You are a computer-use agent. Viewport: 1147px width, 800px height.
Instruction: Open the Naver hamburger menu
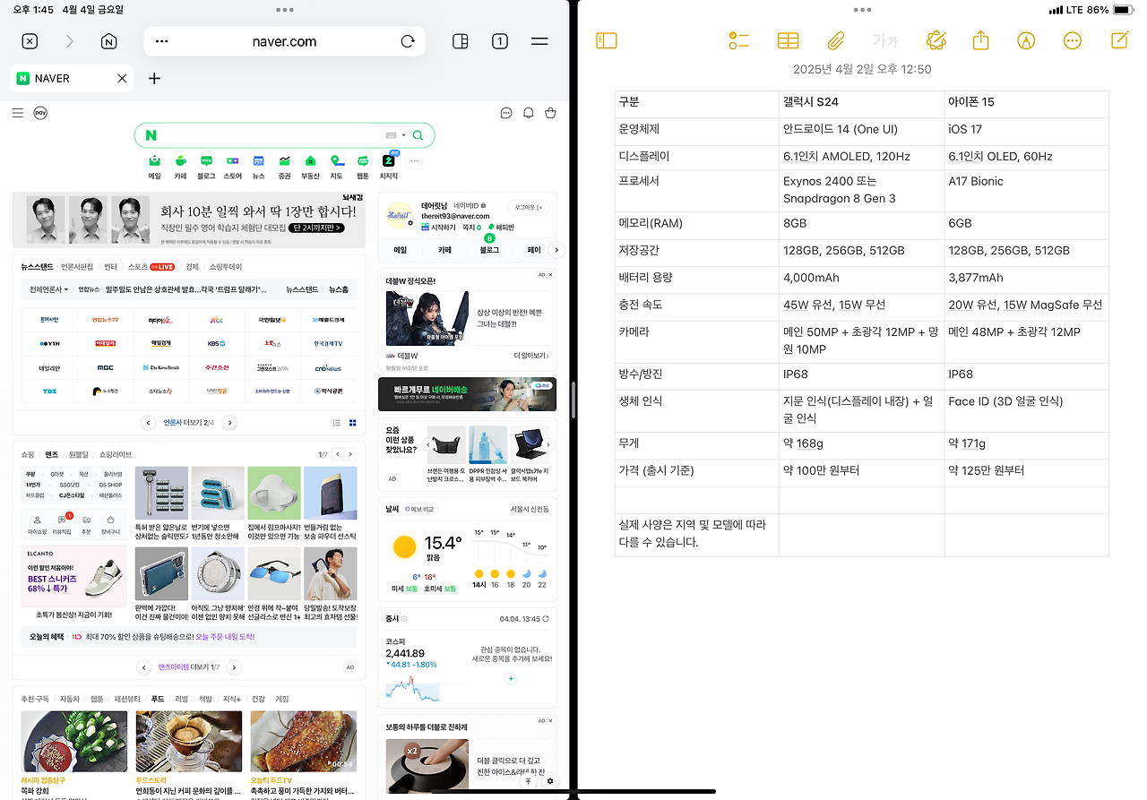[18, 113]
